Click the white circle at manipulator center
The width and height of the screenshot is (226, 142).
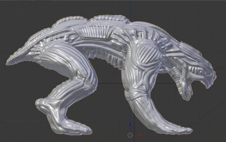(x=130, y=135)
